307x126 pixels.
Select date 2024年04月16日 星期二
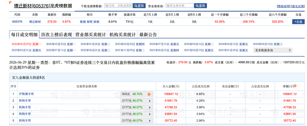[199, 44]
